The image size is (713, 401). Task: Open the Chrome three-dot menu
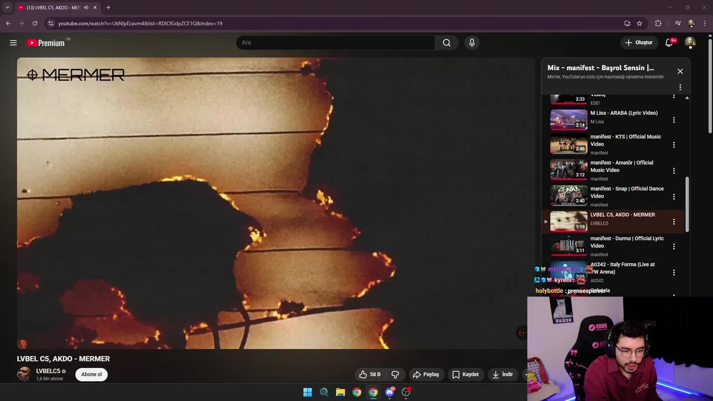[x=705, y=23]
